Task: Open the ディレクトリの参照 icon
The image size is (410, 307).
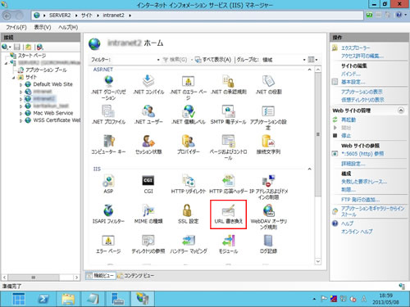Action: [148, 244]
